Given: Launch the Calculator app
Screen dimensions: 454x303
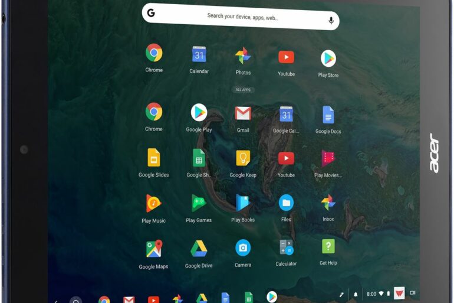Looking at the screenshot, I should click(286, 247).
